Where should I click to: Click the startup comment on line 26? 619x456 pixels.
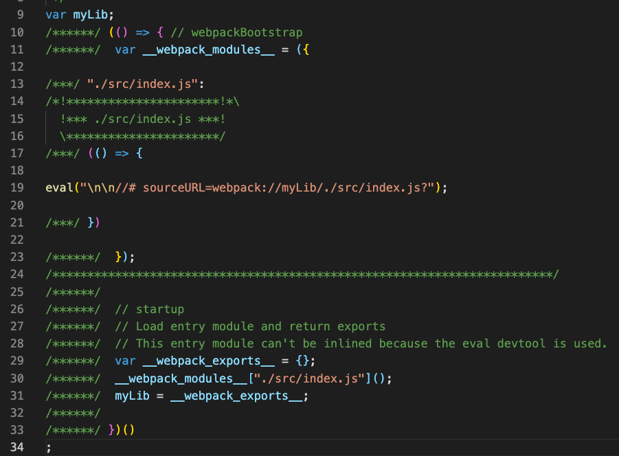click(x=150, y=309)
